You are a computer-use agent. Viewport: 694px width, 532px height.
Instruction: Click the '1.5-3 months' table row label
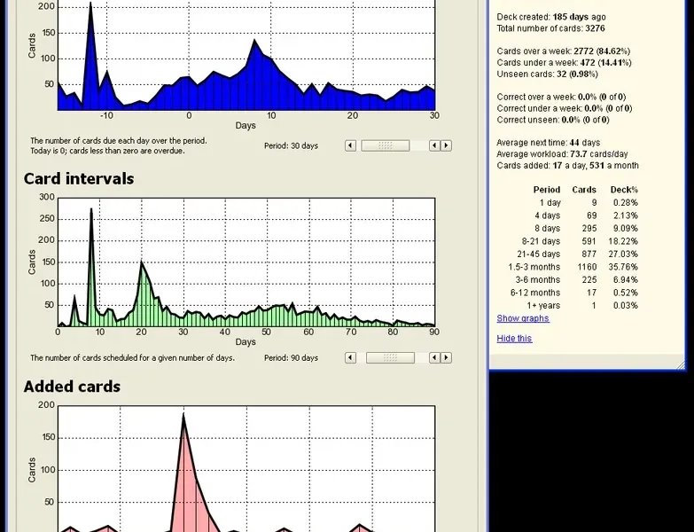click(534, 267)
